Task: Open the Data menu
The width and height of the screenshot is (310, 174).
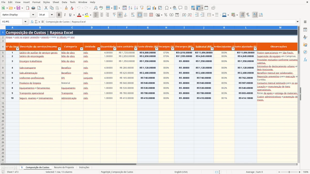Action: (x=64, y=2)
